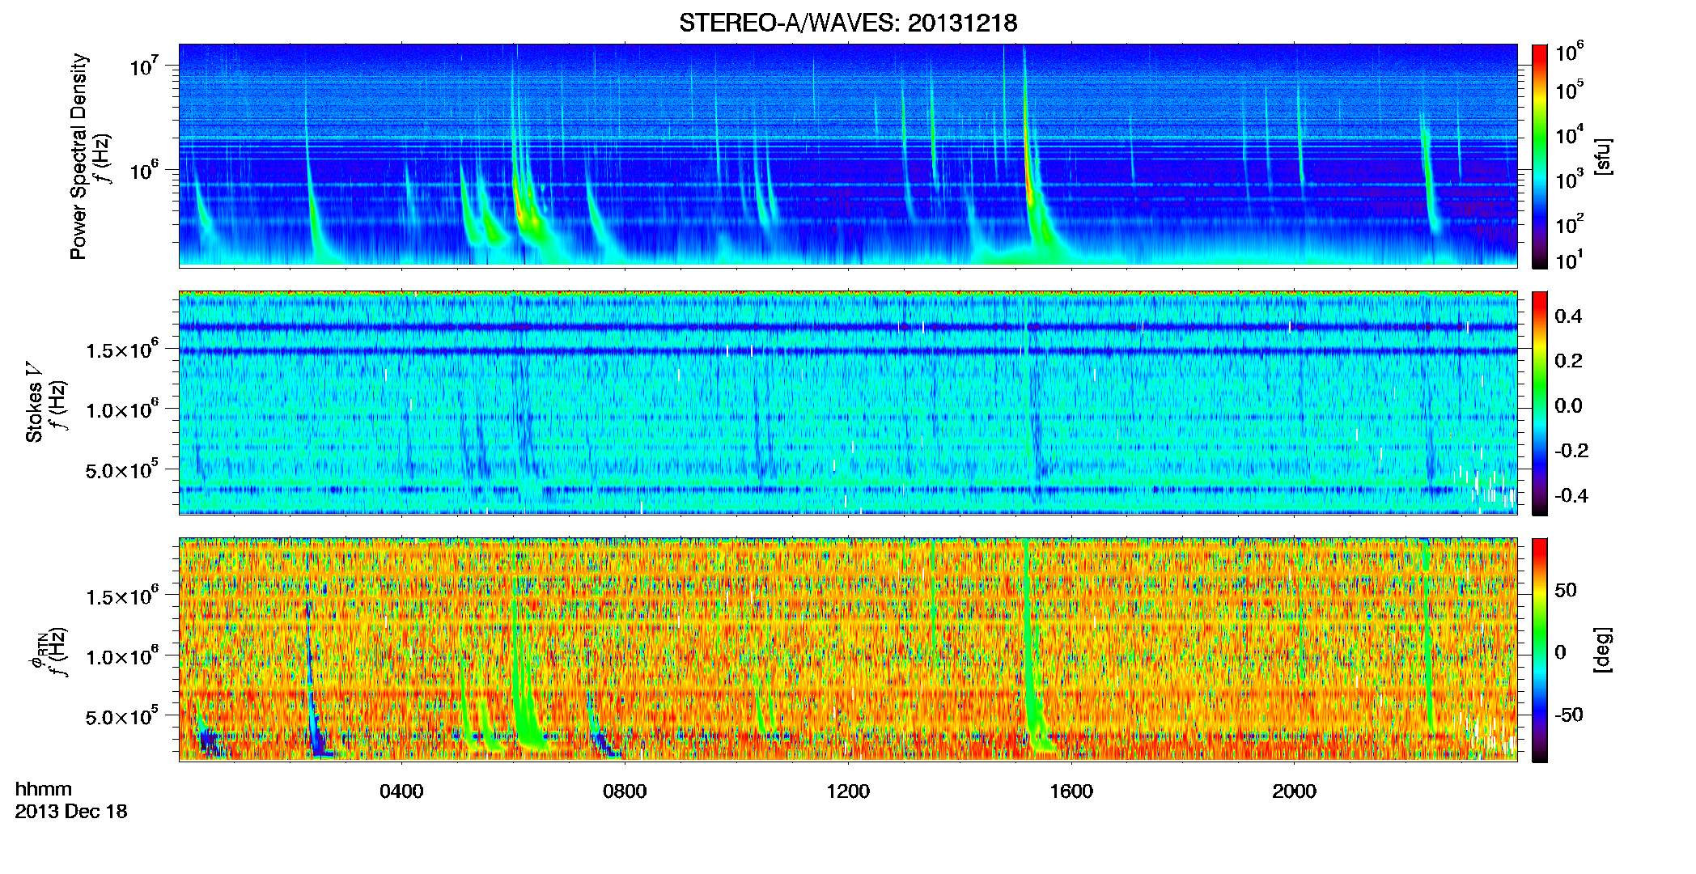Click the 10^2 tick on the sfu colorbar
Viewport: 1696px width, 874px height.
(x=1570, y=224)
